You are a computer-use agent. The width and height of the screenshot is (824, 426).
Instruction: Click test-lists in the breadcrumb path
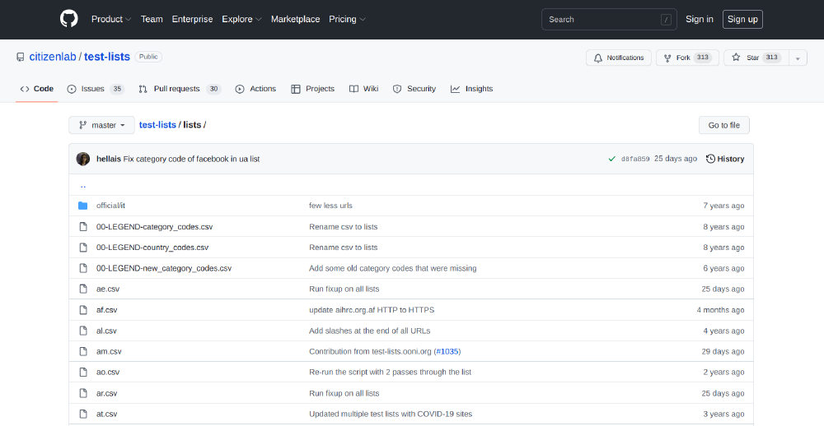(157, 125)
